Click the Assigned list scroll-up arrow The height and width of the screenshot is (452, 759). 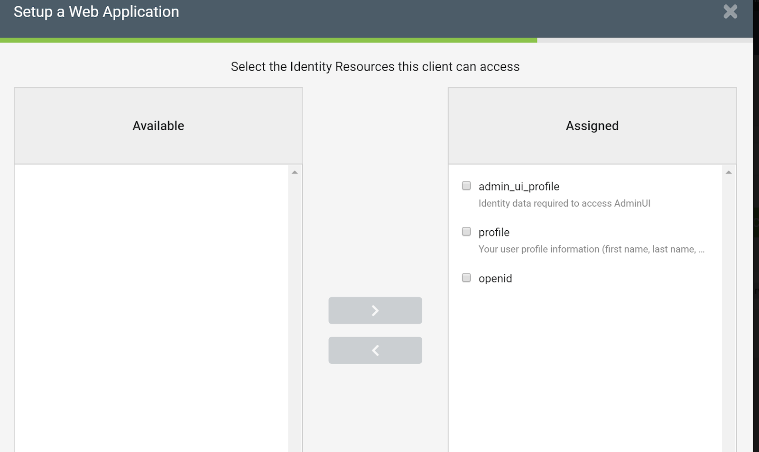point(729,172)
